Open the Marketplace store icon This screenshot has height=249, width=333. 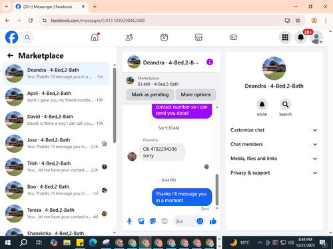pos(198,37)
